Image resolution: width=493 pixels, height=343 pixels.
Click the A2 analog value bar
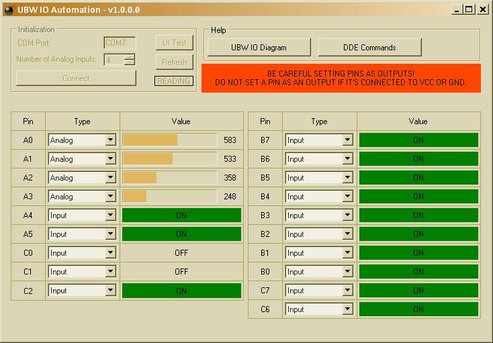tap(169, 178)
